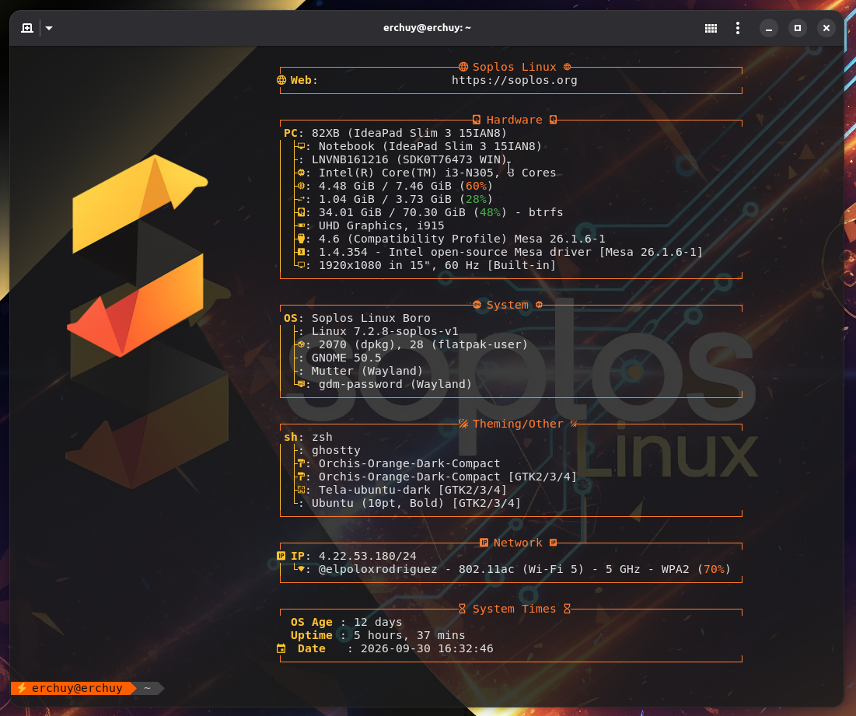Screen dimensions: 856x716
Task: Click the monitor icon beside 1920x1080
Action: (301, 265)
